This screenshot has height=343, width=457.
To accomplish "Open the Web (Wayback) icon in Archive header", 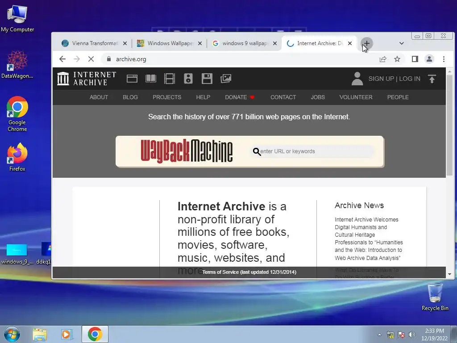I will tap(132, 79).
